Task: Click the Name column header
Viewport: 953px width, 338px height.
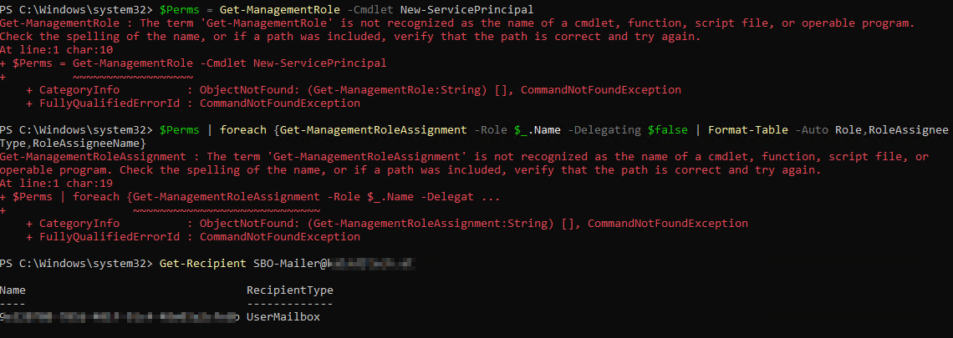Action: [13, 290]
